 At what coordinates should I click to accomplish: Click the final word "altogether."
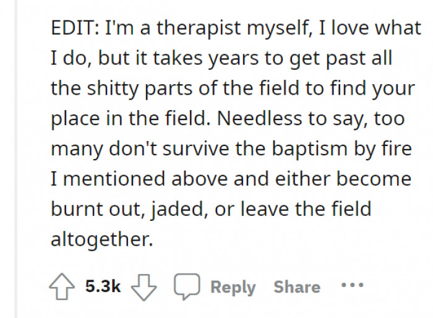(101, 238)
